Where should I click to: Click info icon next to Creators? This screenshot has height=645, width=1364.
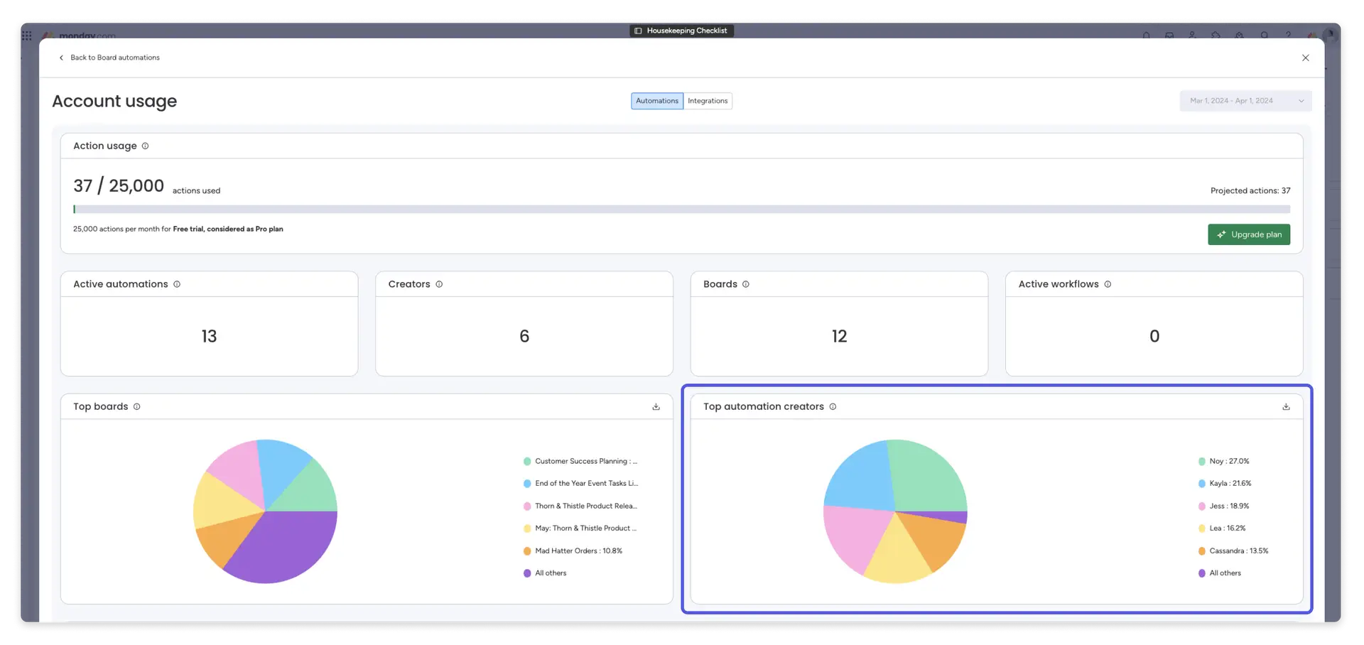tap(439, 284)
